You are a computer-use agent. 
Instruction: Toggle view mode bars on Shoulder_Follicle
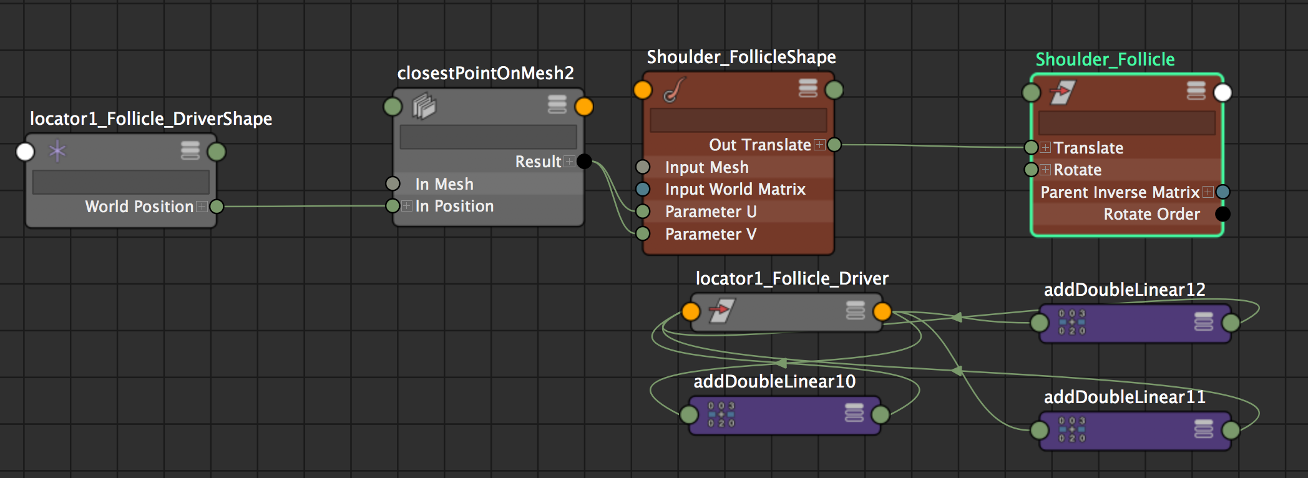[1196, 91]
